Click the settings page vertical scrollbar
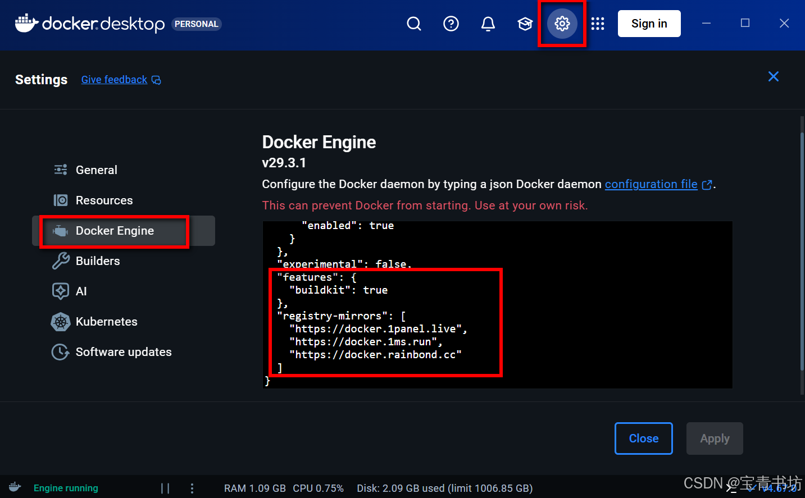 tap(802, 251)
